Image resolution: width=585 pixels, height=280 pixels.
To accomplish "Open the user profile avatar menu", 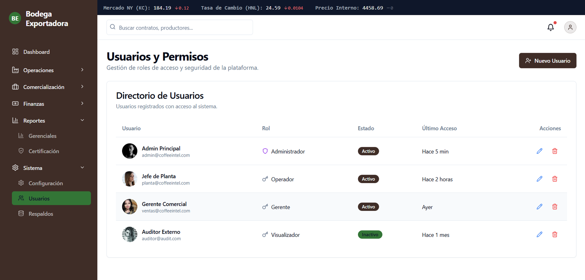I will pyautogui.click(x=570, y=27).
